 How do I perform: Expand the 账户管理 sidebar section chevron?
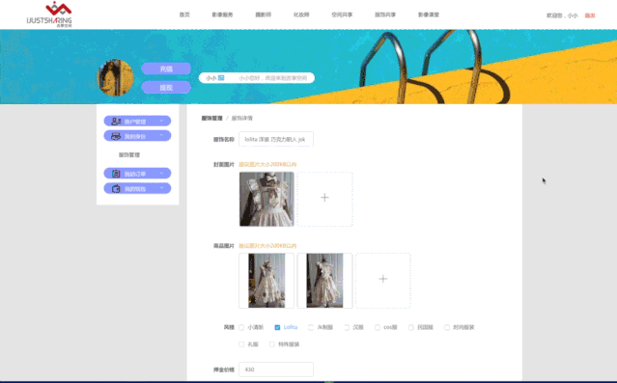click(161, 121)
